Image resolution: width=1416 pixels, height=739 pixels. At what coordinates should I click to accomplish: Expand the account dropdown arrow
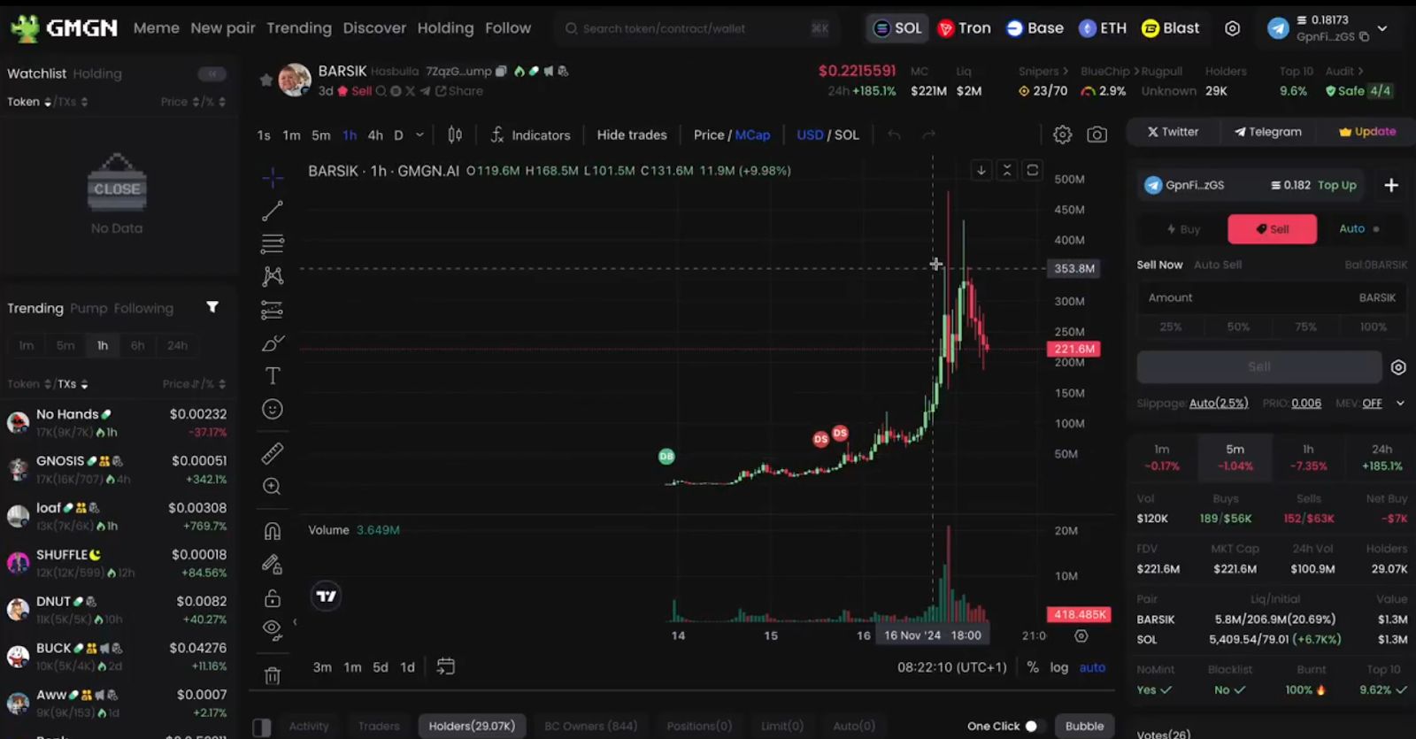tap(1382, 28)
